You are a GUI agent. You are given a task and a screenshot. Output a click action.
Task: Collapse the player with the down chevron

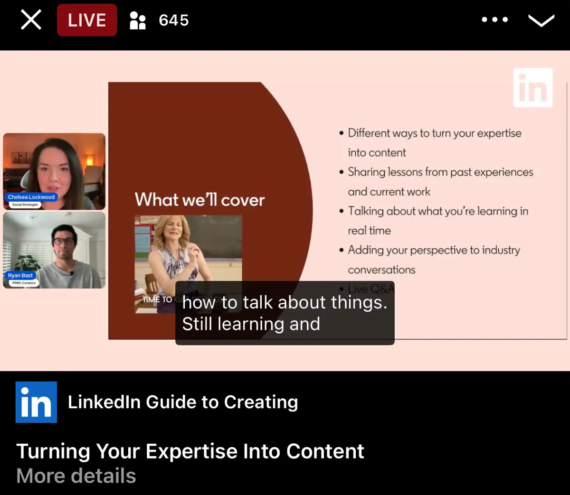(x=541, y=20)
